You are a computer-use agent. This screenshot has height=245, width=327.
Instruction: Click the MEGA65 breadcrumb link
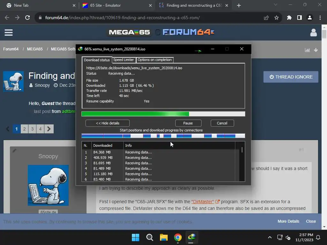[35, 49]
